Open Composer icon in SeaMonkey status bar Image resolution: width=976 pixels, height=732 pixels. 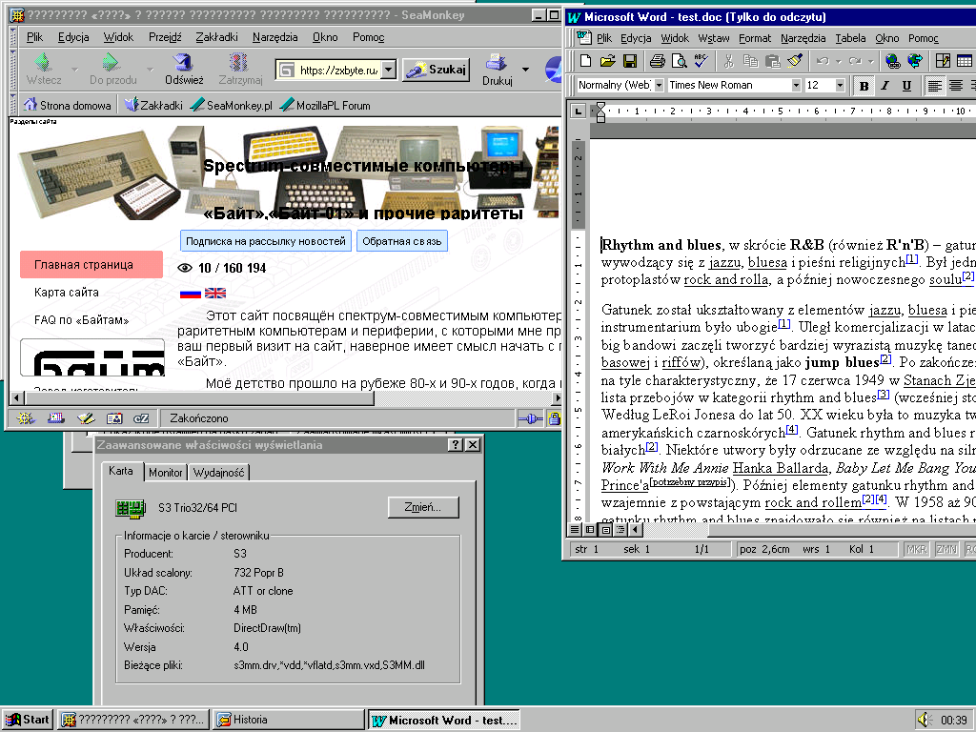click(85, 418)
